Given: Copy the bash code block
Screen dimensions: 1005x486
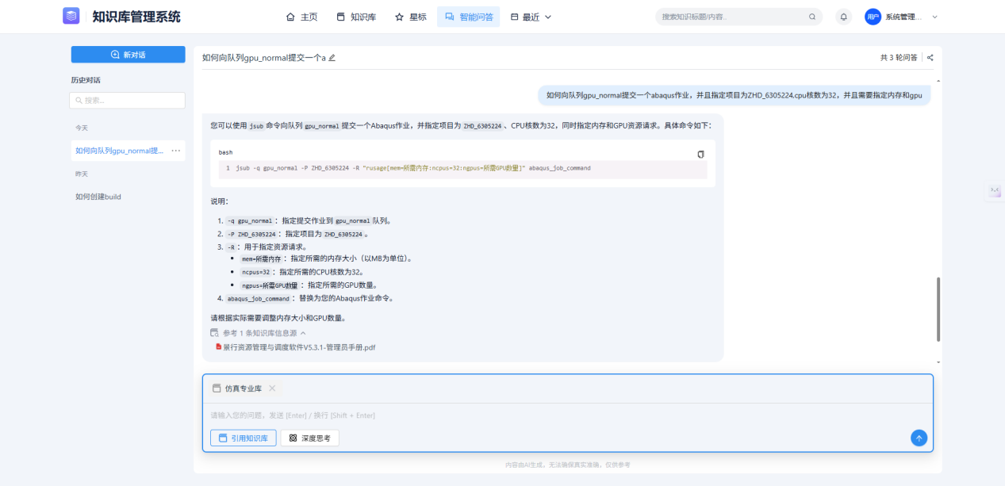Looking at the screenshot, I should coord(700,154).
